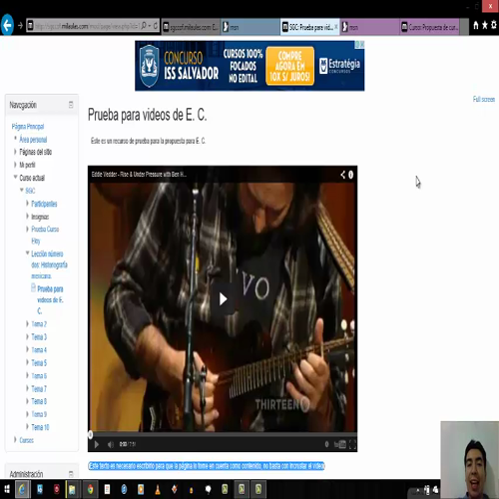Open Tema 7 link
Screen dimensions: 499x499
(39, 389)
